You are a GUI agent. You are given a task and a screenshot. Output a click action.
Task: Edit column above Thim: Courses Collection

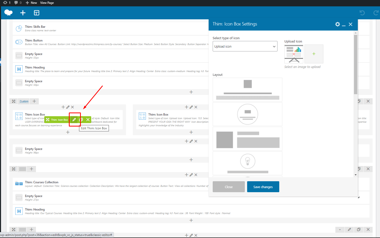[191, 175]
